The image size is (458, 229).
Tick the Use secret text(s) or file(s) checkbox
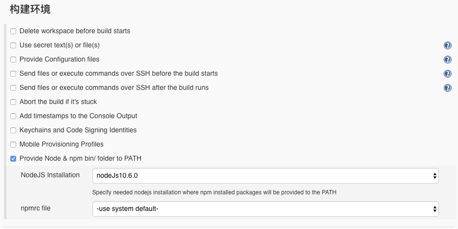coord(13,45)
